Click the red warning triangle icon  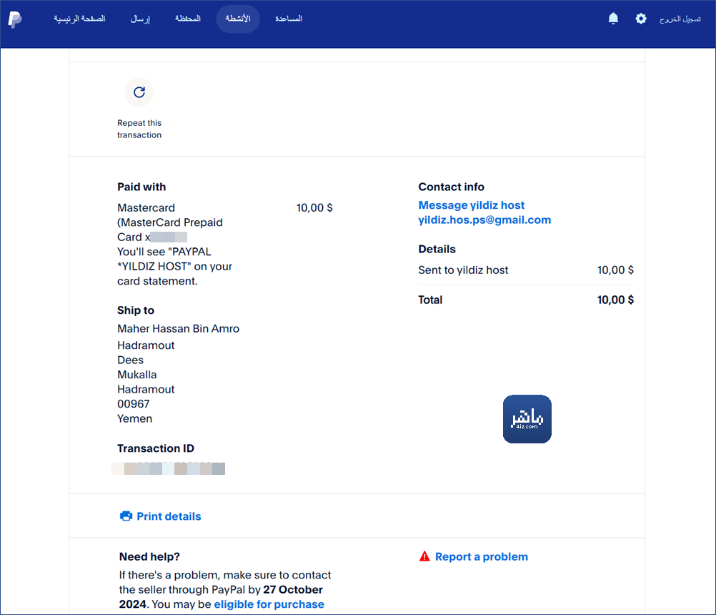tap(424, 556)
